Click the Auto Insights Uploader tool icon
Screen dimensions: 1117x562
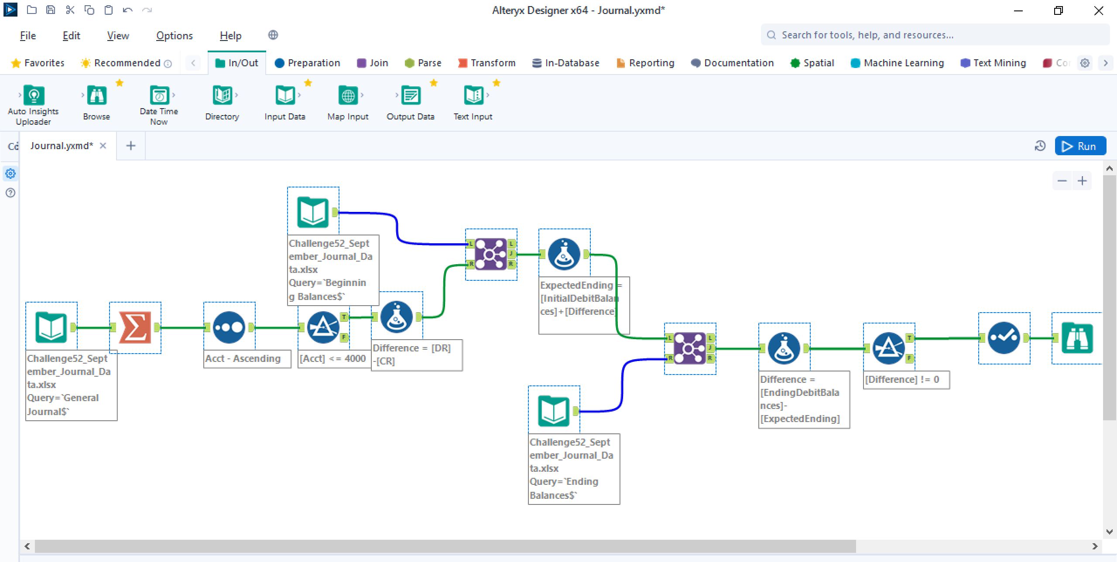coord(34,95)
